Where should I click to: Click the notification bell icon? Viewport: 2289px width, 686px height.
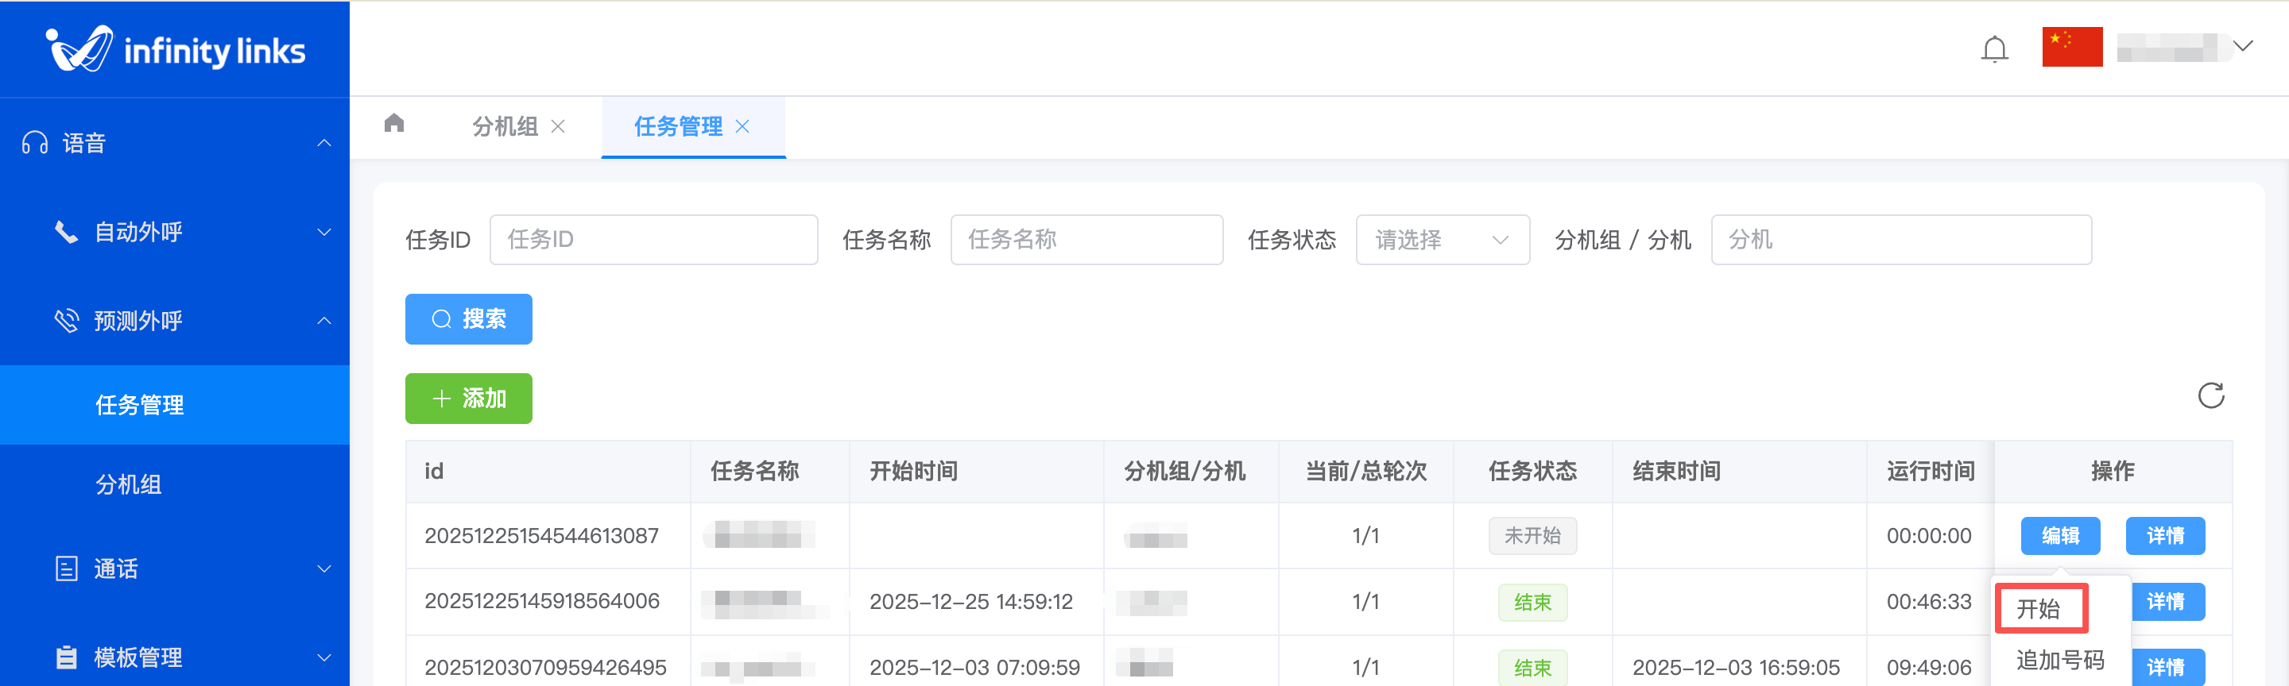coord(1994,48)
